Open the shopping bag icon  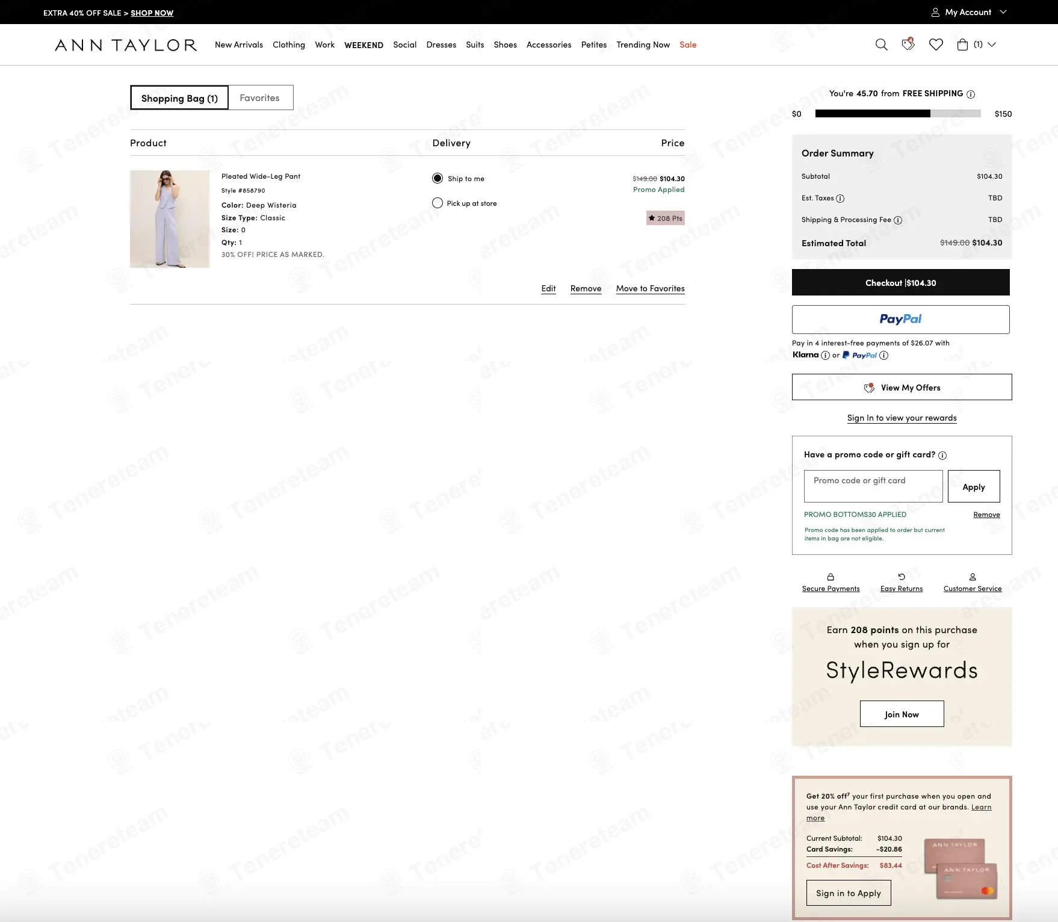pyautogui.click(x=962, y=45)
